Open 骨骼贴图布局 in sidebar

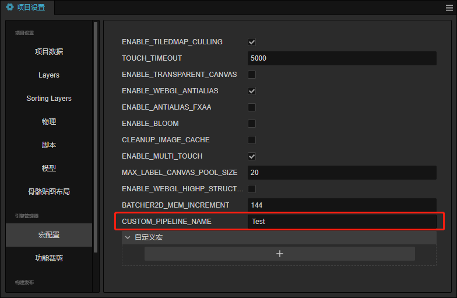tap(49, 191)
